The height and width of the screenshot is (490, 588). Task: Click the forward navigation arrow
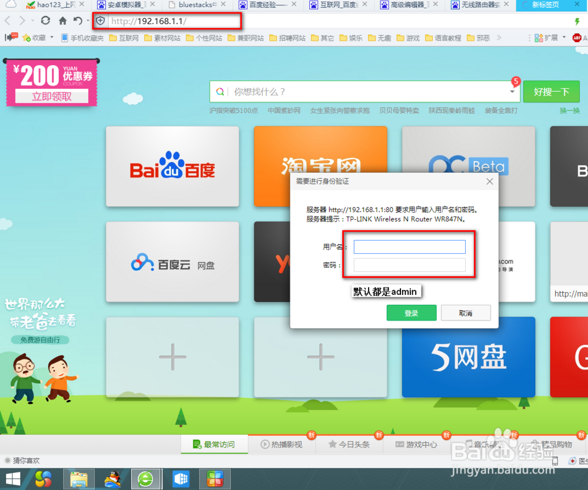point(22,19)
